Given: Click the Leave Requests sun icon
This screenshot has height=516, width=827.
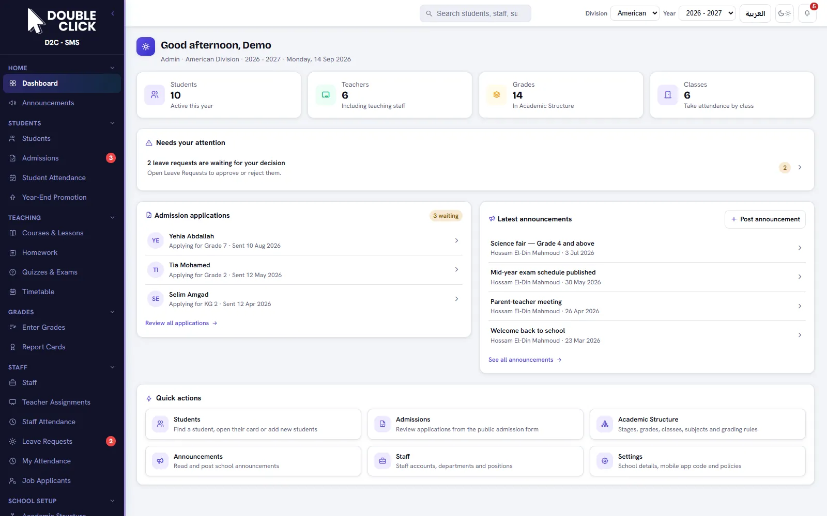Looking at the screenshot, I should tap(12, 441).
